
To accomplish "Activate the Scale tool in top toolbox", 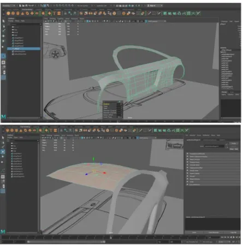I will (3, 47).
